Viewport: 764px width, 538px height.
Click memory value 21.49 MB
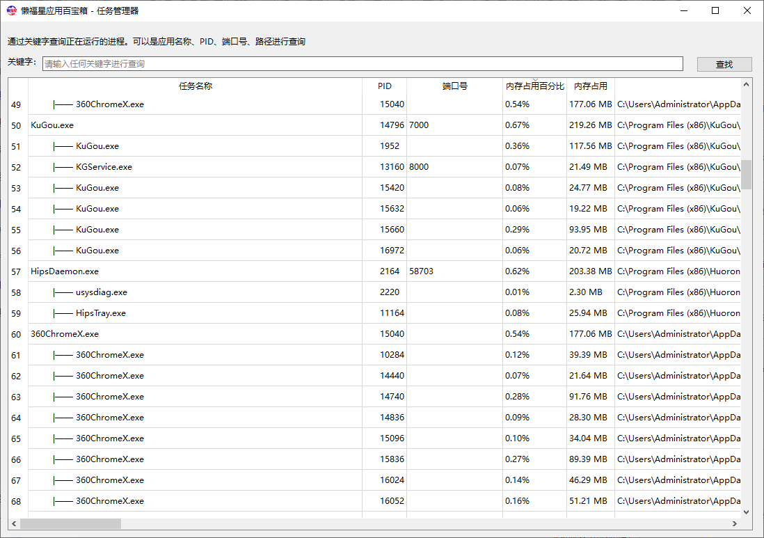click(x=588, y=167)
